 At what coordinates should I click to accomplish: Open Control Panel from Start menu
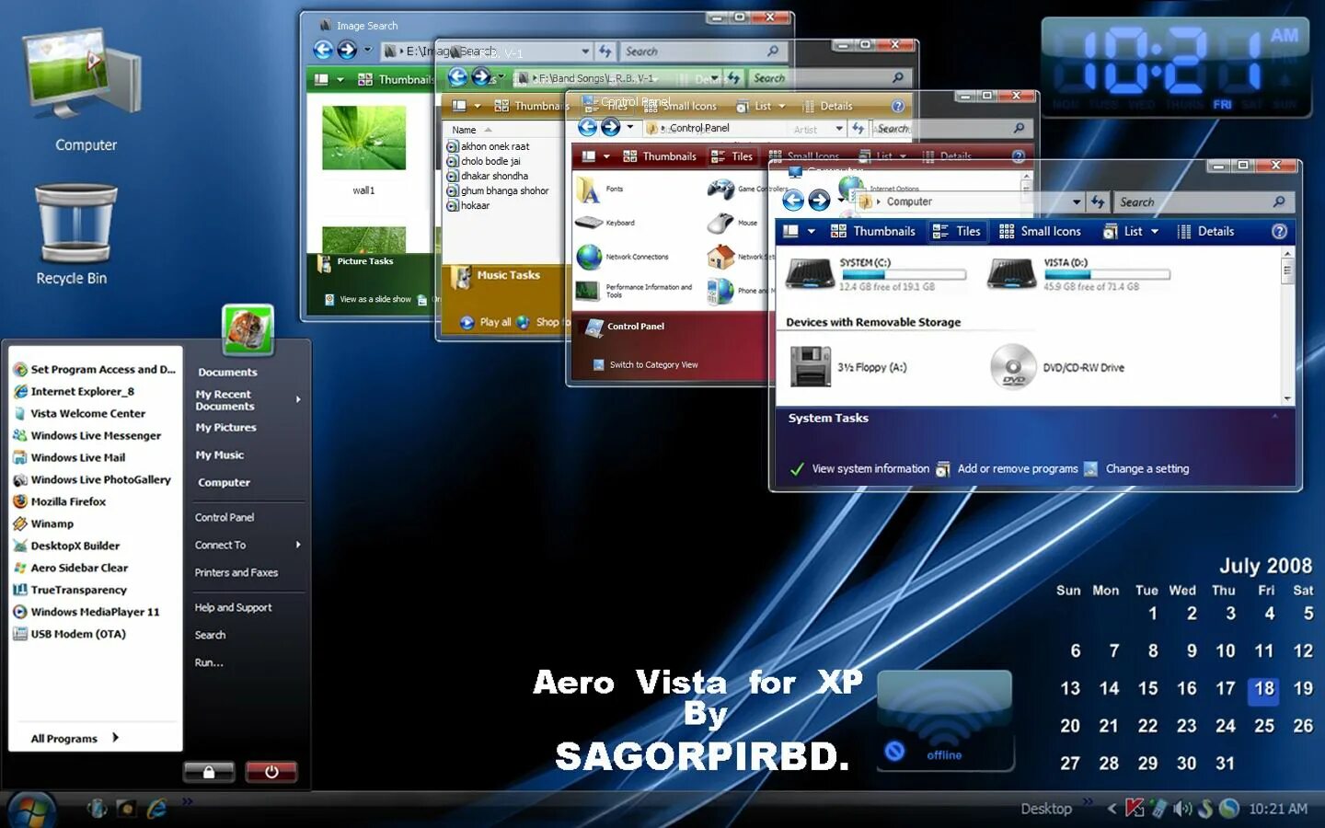(225, 517)
